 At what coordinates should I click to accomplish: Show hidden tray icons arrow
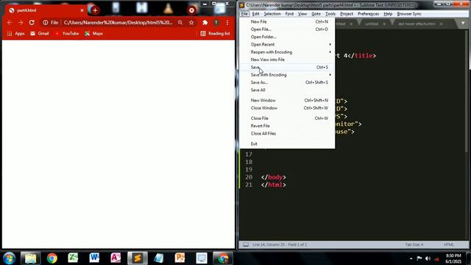click(411, 258)
